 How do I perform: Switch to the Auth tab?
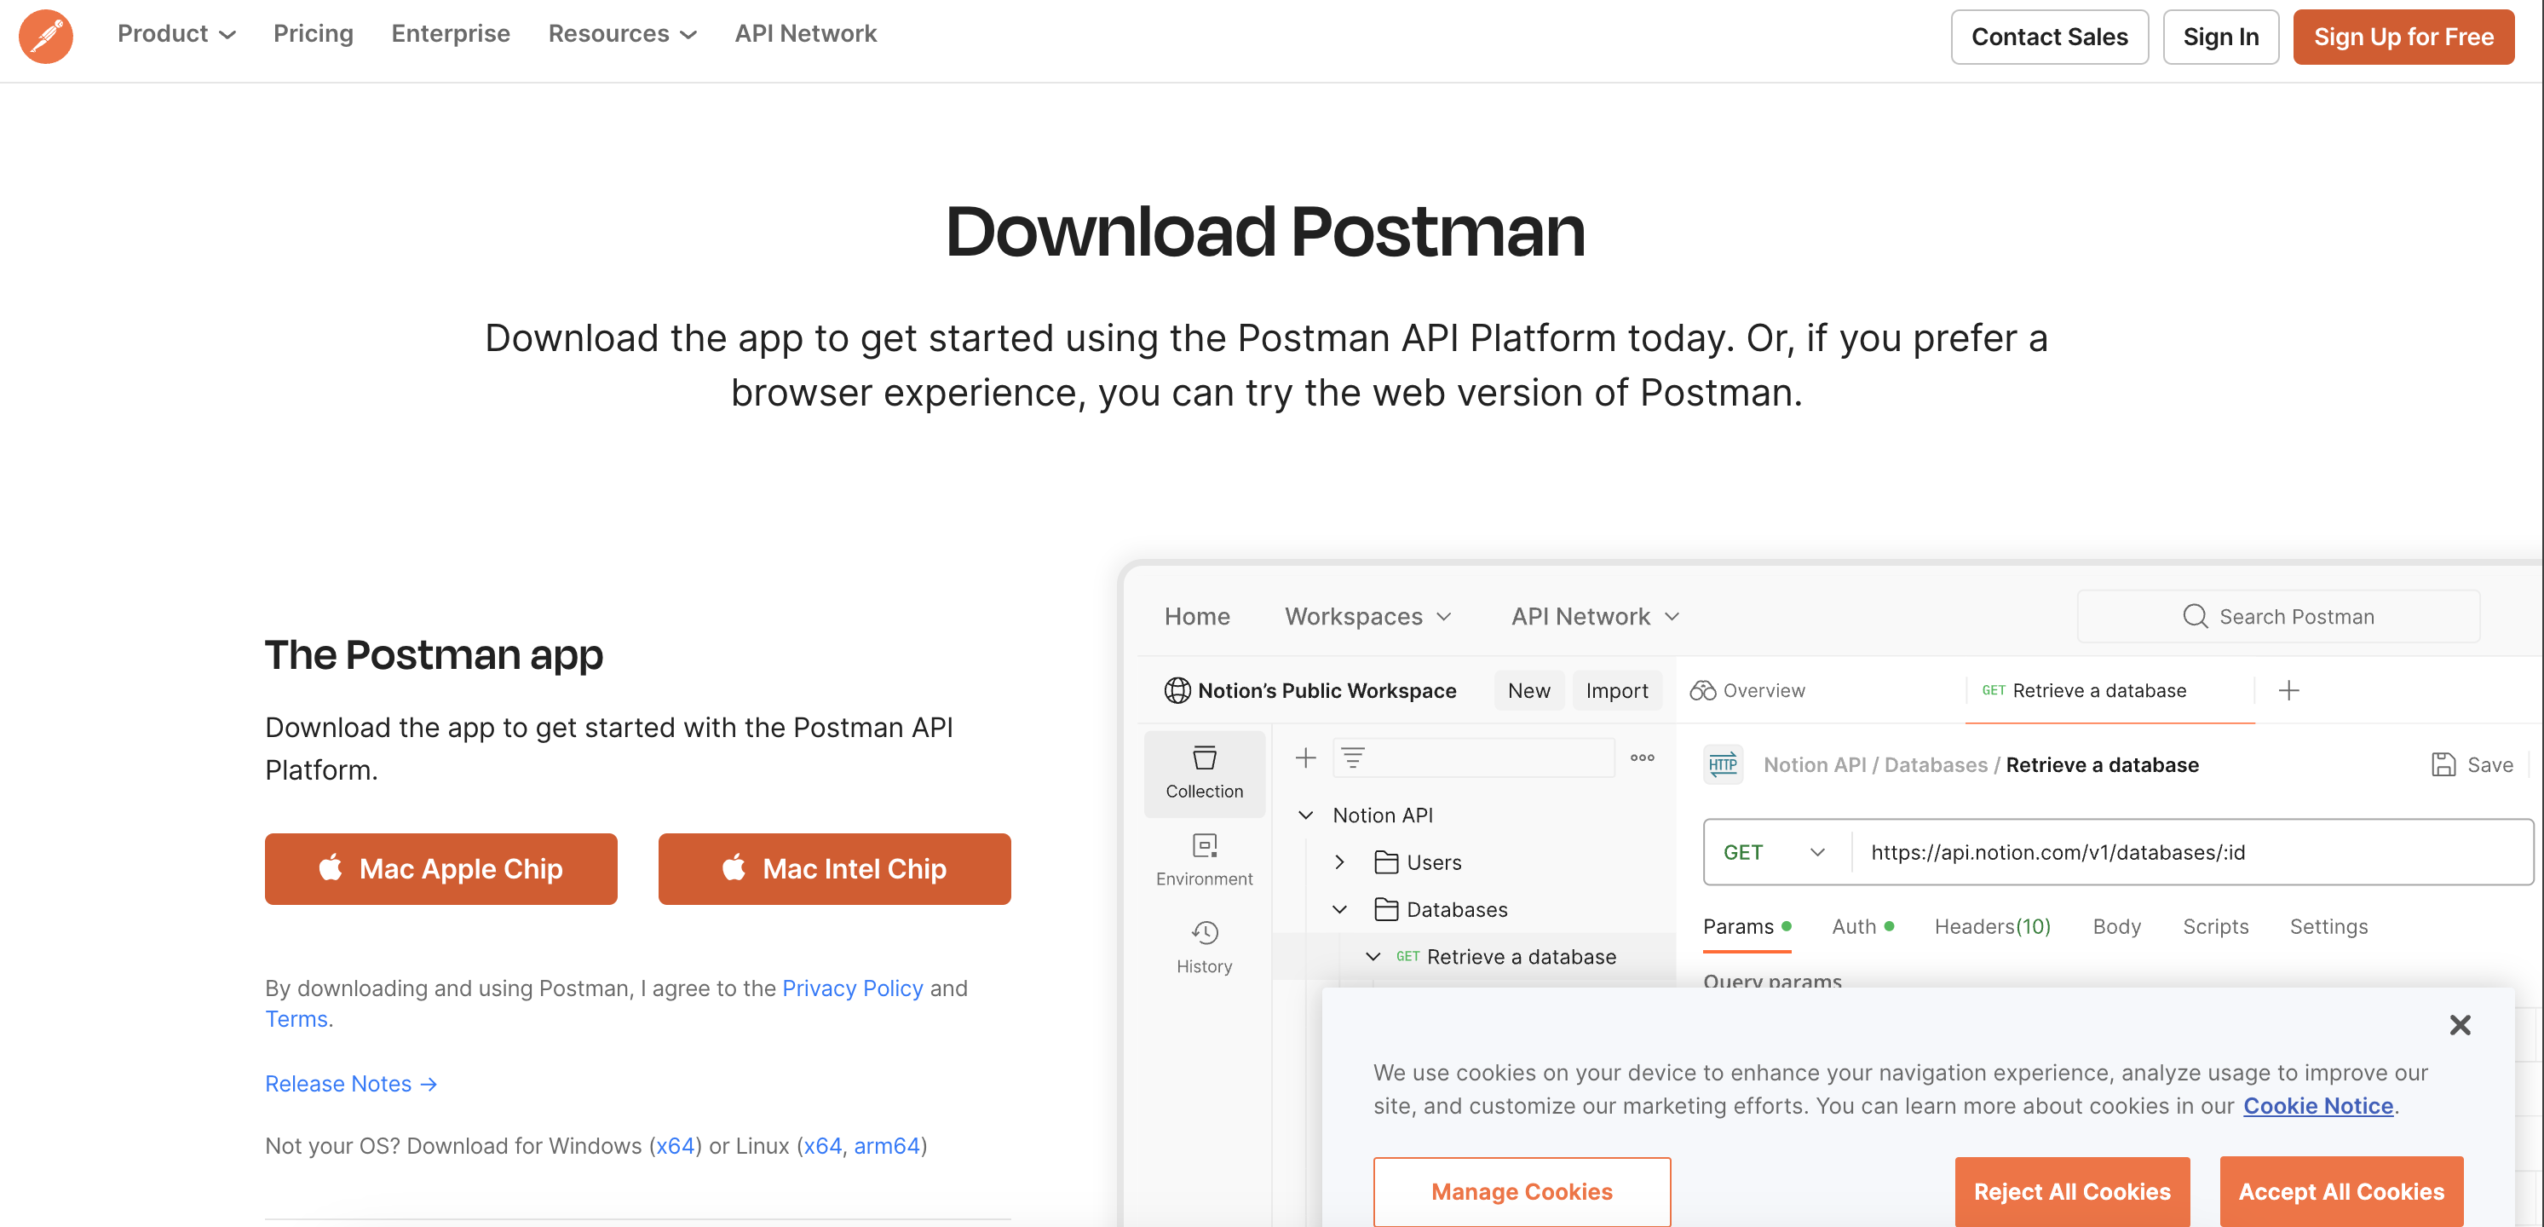coord(1862,927)
